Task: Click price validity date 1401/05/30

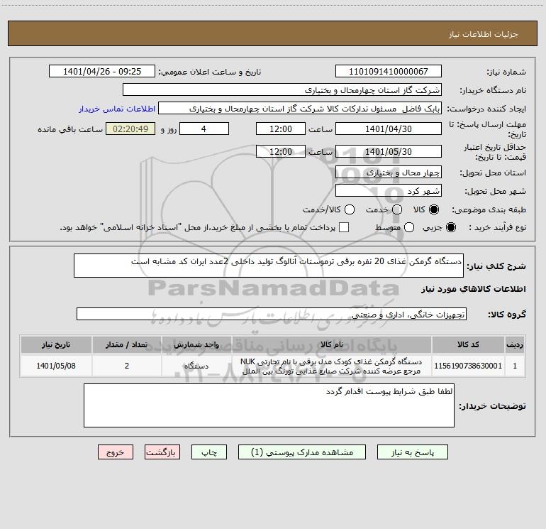Action: pos(389,151)
